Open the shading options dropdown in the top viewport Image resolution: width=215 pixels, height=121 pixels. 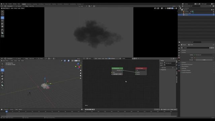tap(174, 8)
